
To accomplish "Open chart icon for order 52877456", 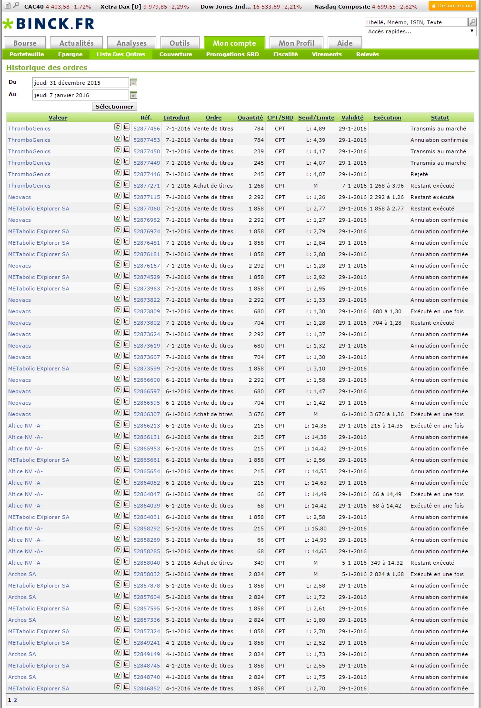I will [x=126, y=127].
